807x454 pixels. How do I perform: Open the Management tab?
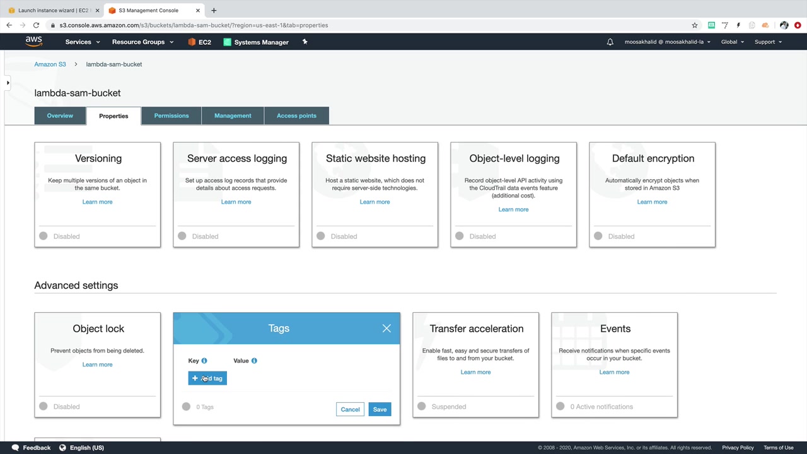(233, 115)
